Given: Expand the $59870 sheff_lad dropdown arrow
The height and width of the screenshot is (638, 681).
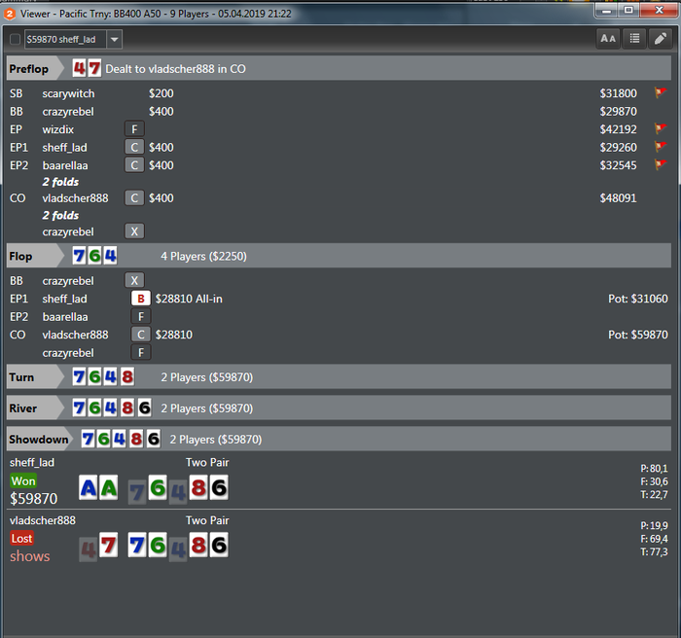Looking at the screenshot, I should [114, 40].
